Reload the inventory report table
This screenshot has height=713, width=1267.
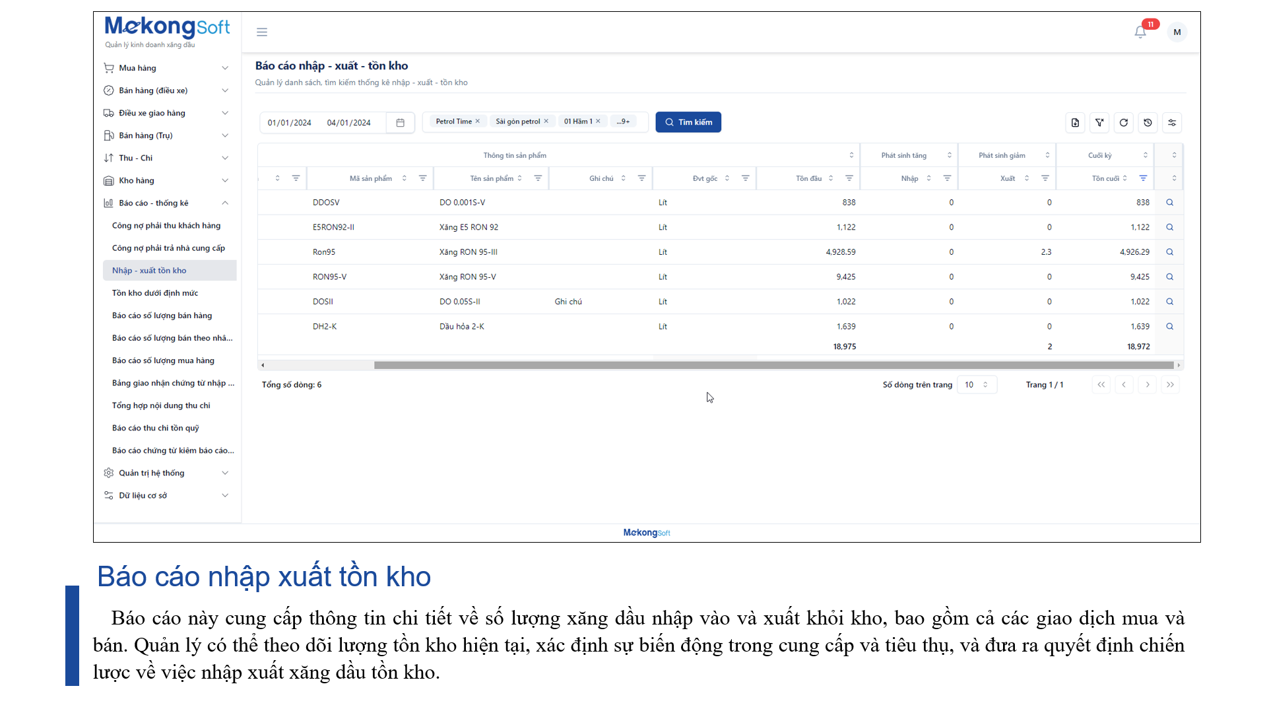[x=1124, y=123]
